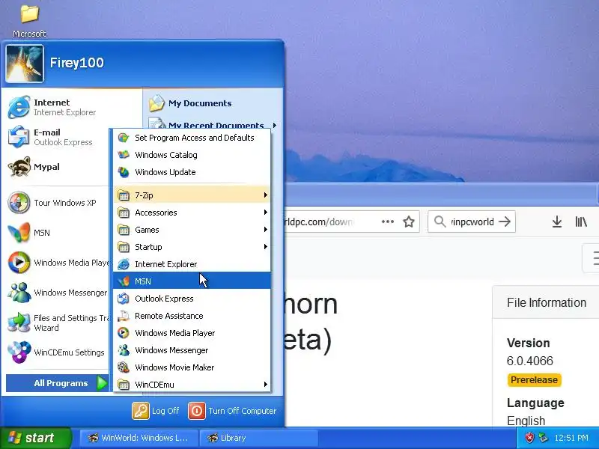Expand the 7-Zip program folder
The width and height of the screenshot is (599, 449).
point(192,195)
